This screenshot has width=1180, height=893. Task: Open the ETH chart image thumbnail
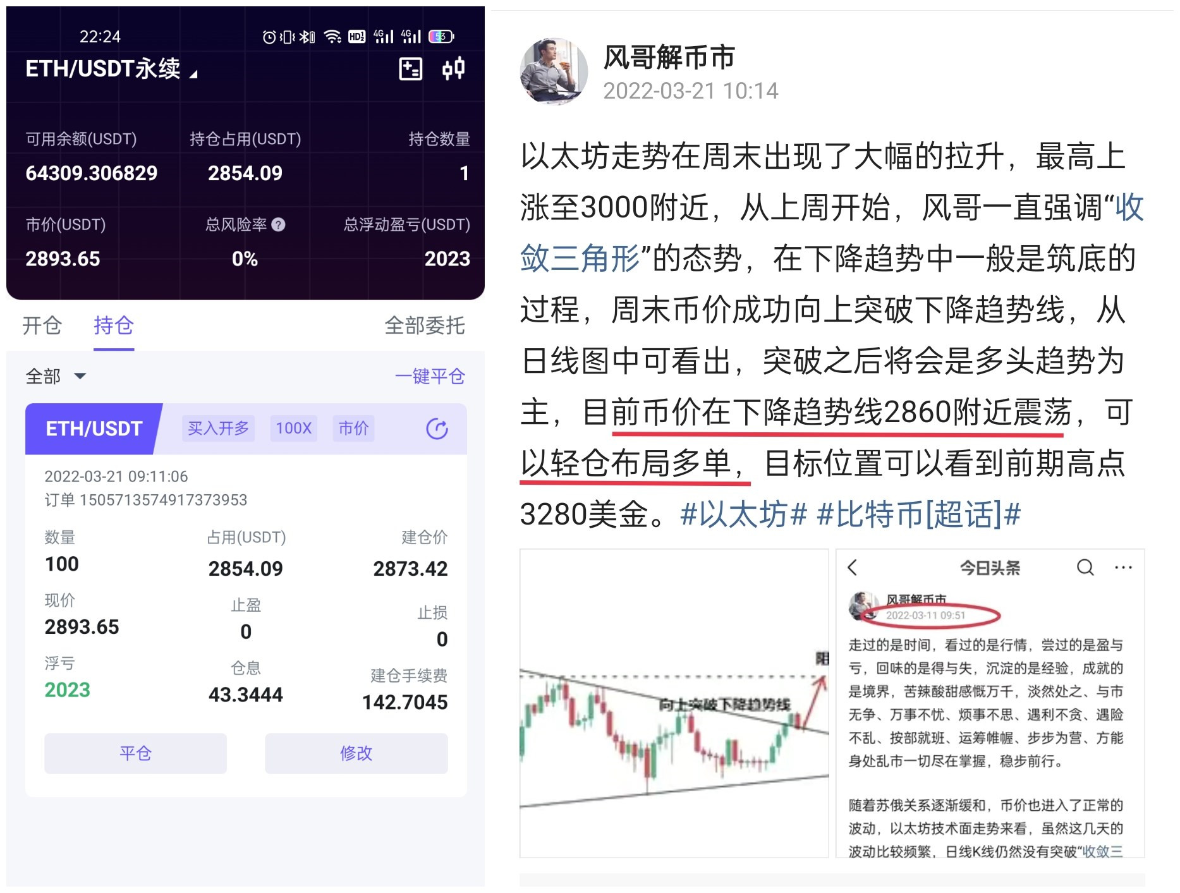tap(674, 703)
